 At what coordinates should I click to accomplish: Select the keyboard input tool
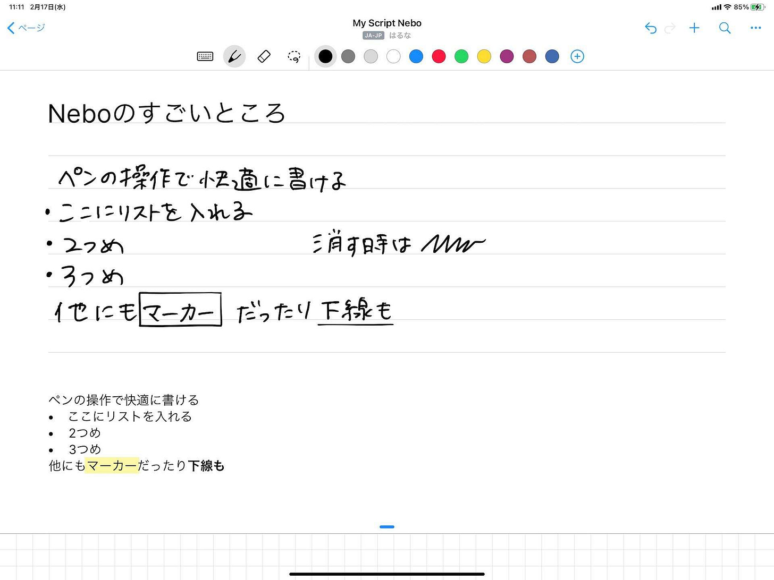point(205,56)
